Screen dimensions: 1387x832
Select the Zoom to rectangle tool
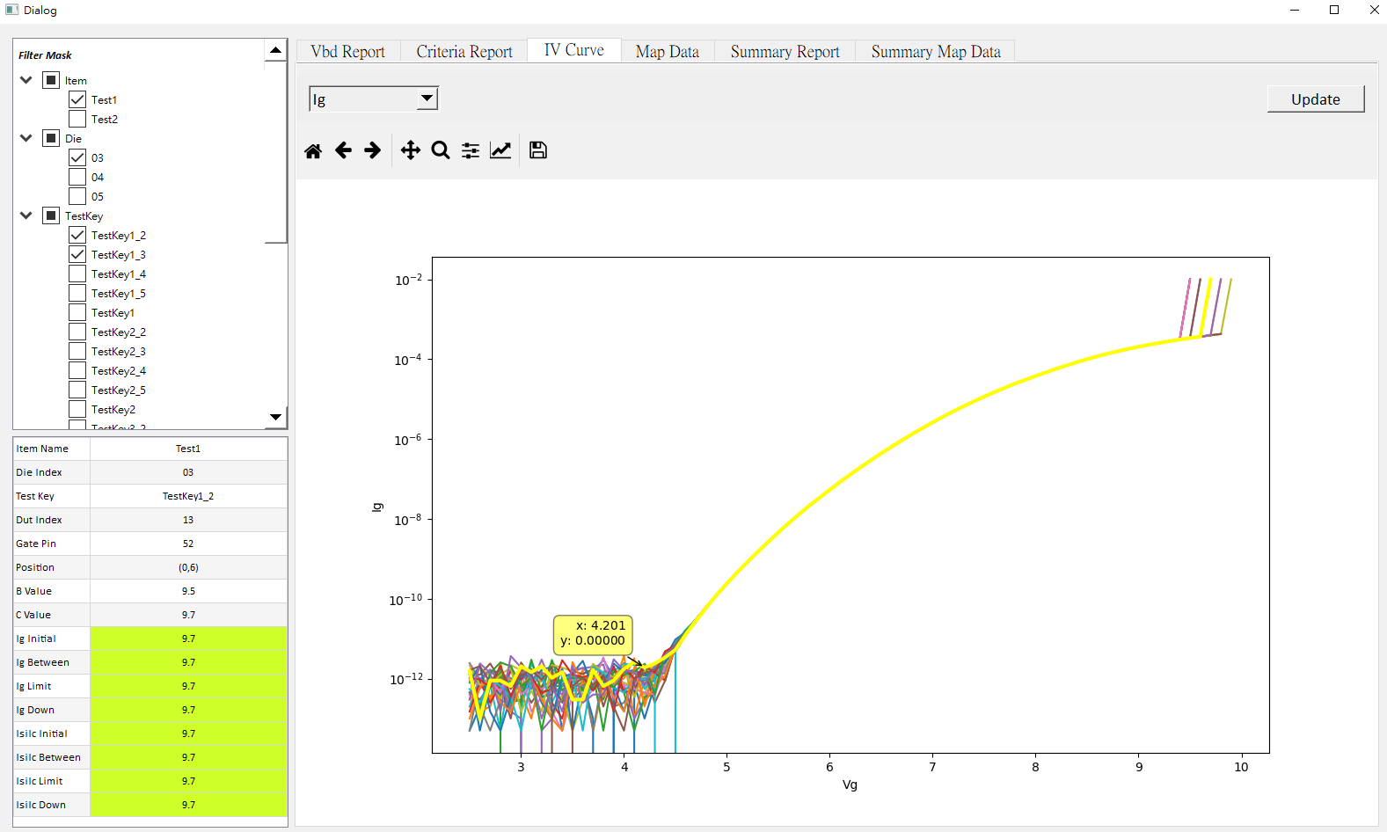[x=441, y=150]
